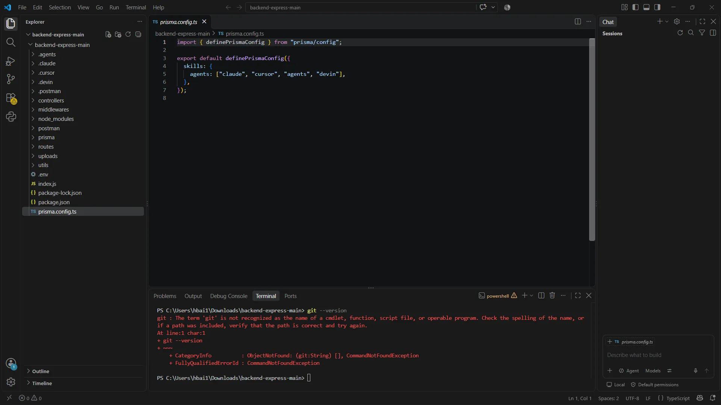Split the editor to the right
Viewport: 721px width, 405px height.
(578, 22)
